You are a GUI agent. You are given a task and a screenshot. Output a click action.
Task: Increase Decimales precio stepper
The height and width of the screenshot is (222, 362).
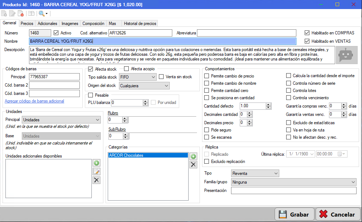pyautogui.click(x=249, y=121)
